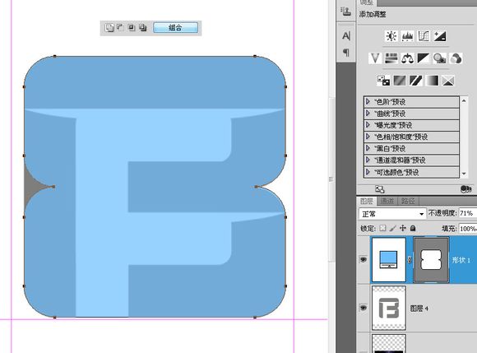Viewport: 477px width, 353px height.
Task: Switch to the 通道 tab
Action: (x=387, y=201)
